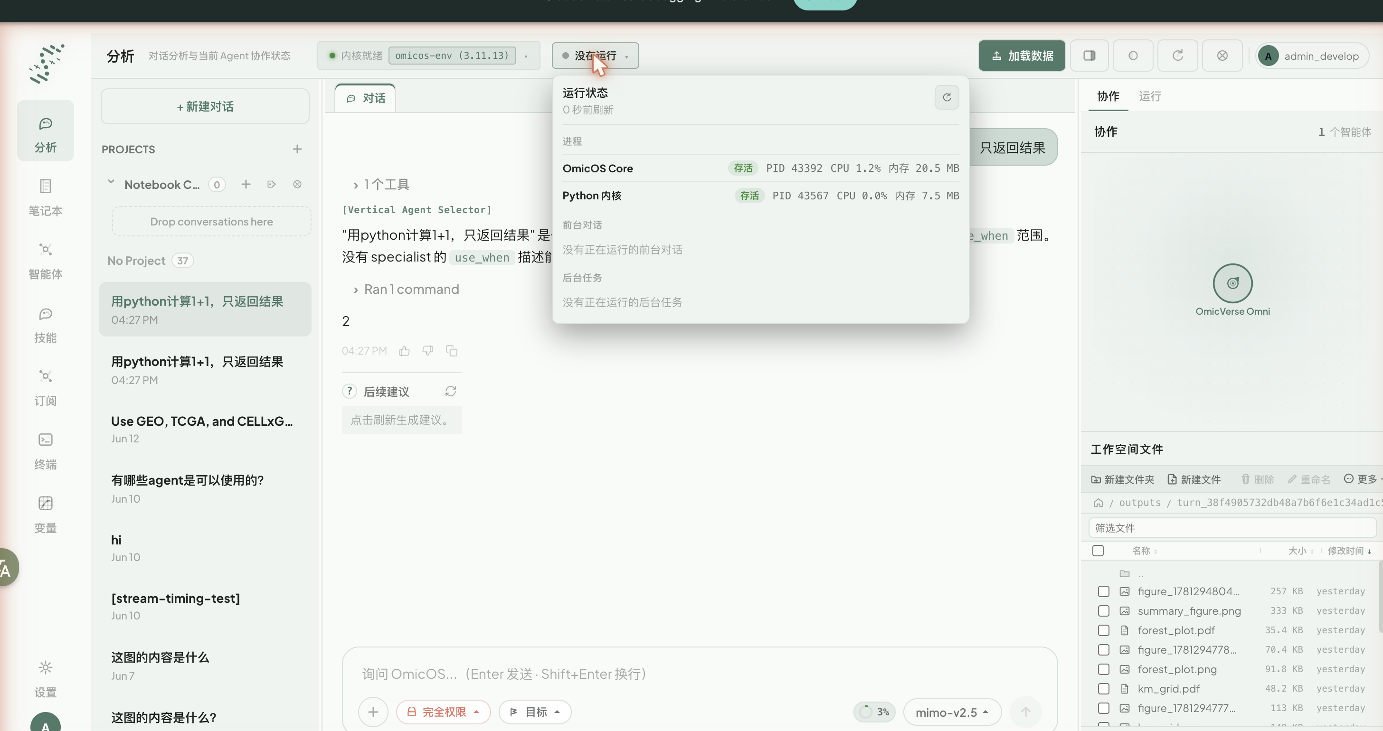This screenshot has height=731, width=1383.
Task: Open the 终端 terminal section
Action: click(x=46, y=451)
